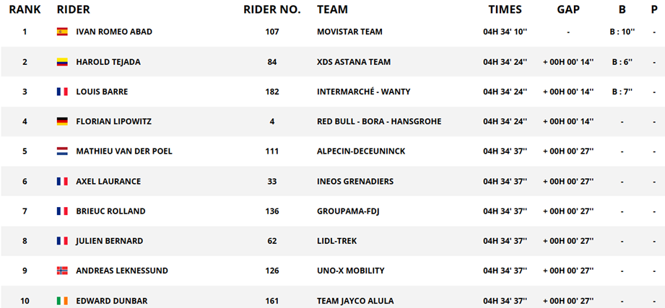Click the French flag beside Louis Barre
Image resolution: width=665 pixels, height=308 pixels.
point(62,92)
